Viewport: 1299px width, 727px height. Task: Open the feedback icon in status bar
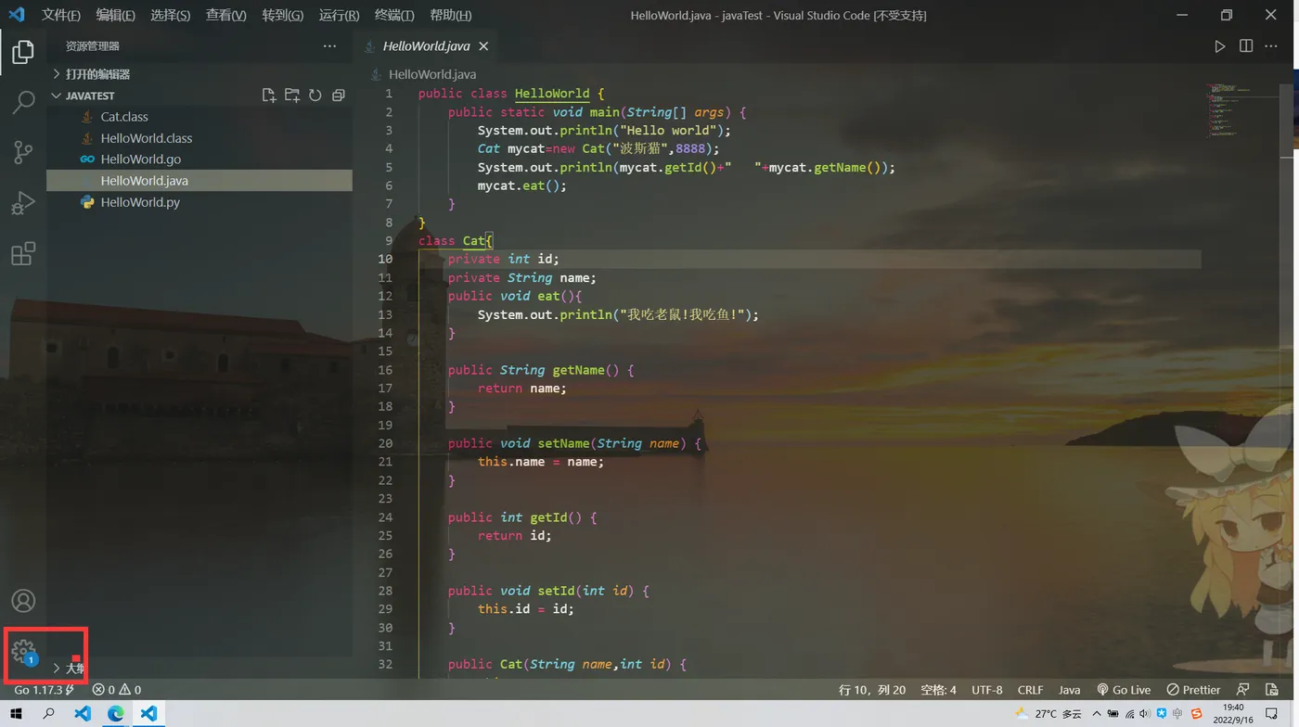point(1243,690)
